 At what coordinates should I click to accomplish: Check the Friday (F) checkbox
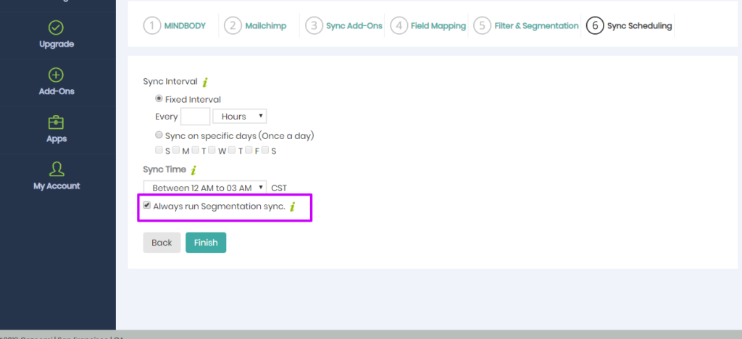[249, 151]
